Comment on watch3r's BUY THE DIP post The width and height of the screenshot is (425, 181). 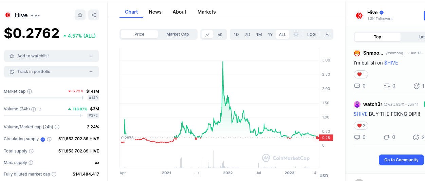[357, 137]
